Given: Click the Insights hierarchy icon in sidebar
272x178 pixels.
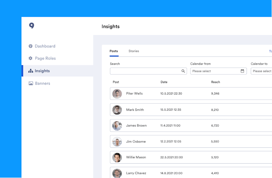Looking at the screenshot, I should (31, 71).
